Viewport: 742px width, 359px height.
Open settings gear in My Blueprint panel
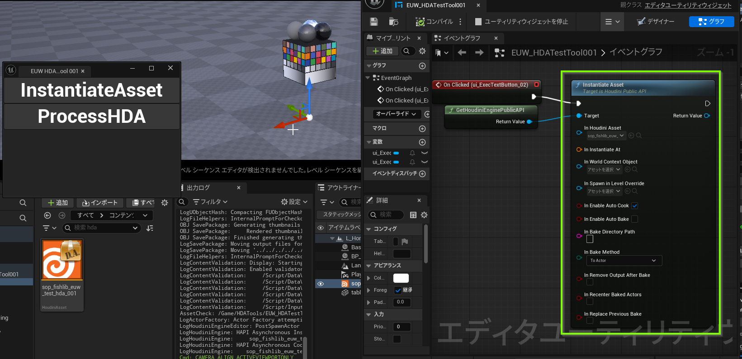(422, 51)
